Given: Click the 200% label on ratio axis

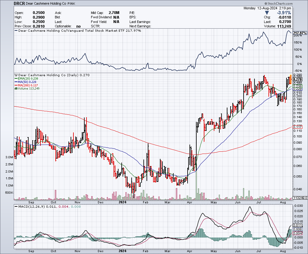Looking at the screenshot, I should click(297, 35).
